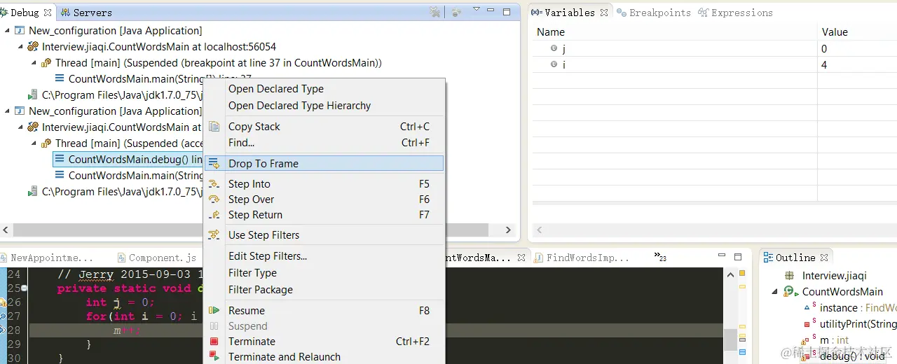
Task: Close the Outline view tab
Action: pyautogui.click(x=824, y=258)
